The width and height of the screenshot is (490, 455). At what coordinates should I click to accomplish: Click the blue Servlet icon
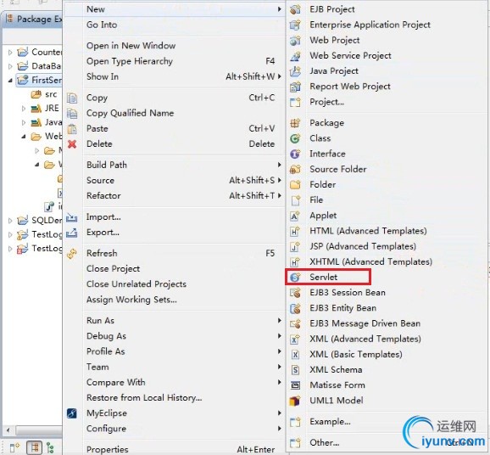tap(295, 278)
